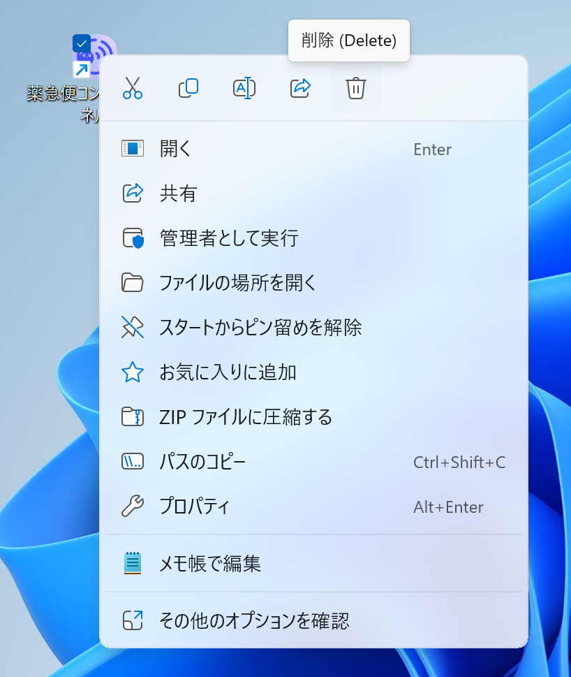Click the wrench icon next to プロパティ
Viewport: 571px width, 677px height.
[133, 507]
